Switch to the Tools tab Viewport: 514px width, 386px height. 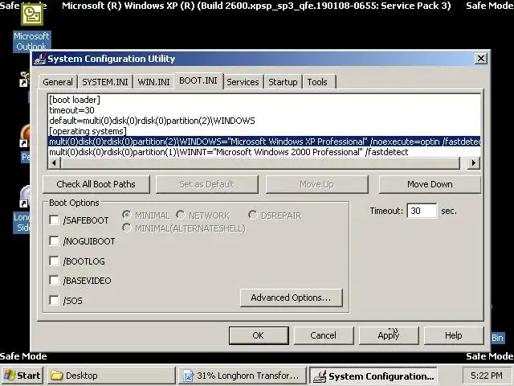coord(317,82)
